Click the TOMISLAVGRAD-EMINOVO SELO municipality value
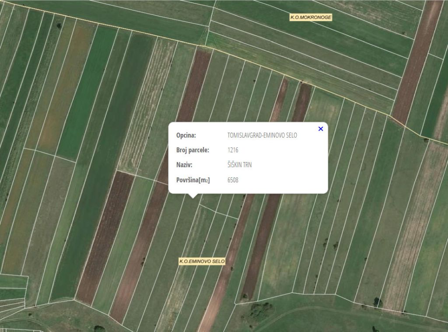Viewport: 448px width, 332px height. (x=262, y=135)
